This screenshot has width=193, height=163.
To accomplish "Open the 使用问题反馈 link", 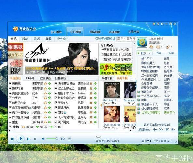I will [107, 39].
